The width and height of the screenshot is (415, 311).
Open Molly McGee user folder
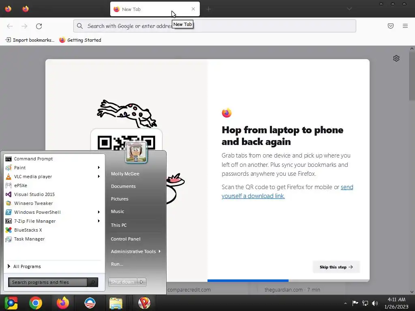coord(125,174)
